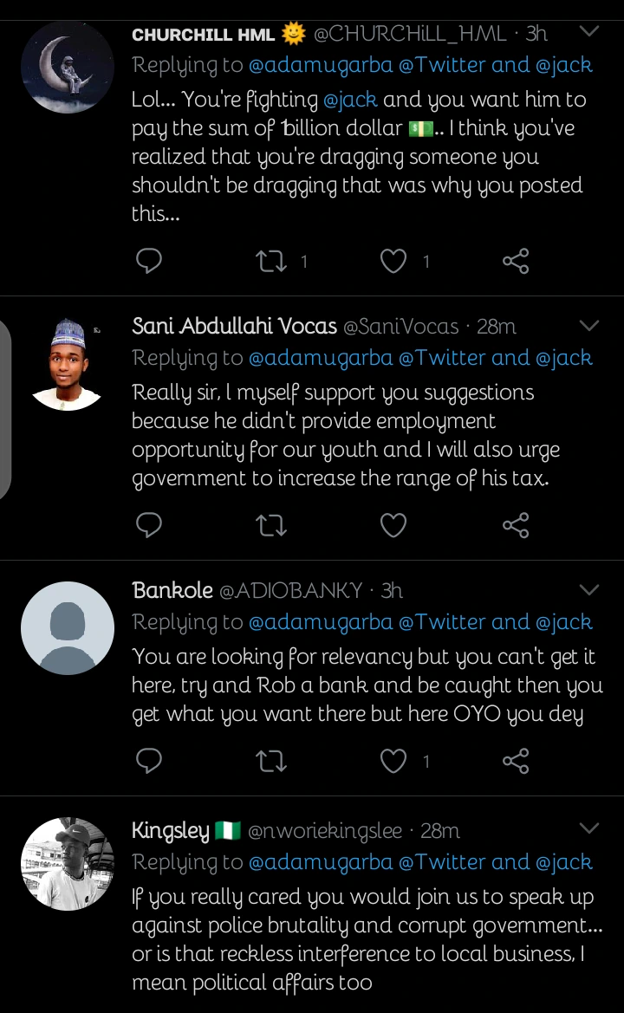
Task: Reply to Sani Abdullahi Vocas's tweet
Action: pyautogui.click(x=150, y=524)
